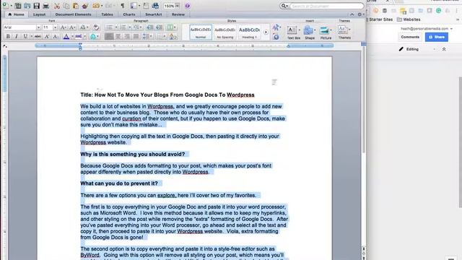Toggle Align Text Right

pyautogui.click(x=127, y=37)
